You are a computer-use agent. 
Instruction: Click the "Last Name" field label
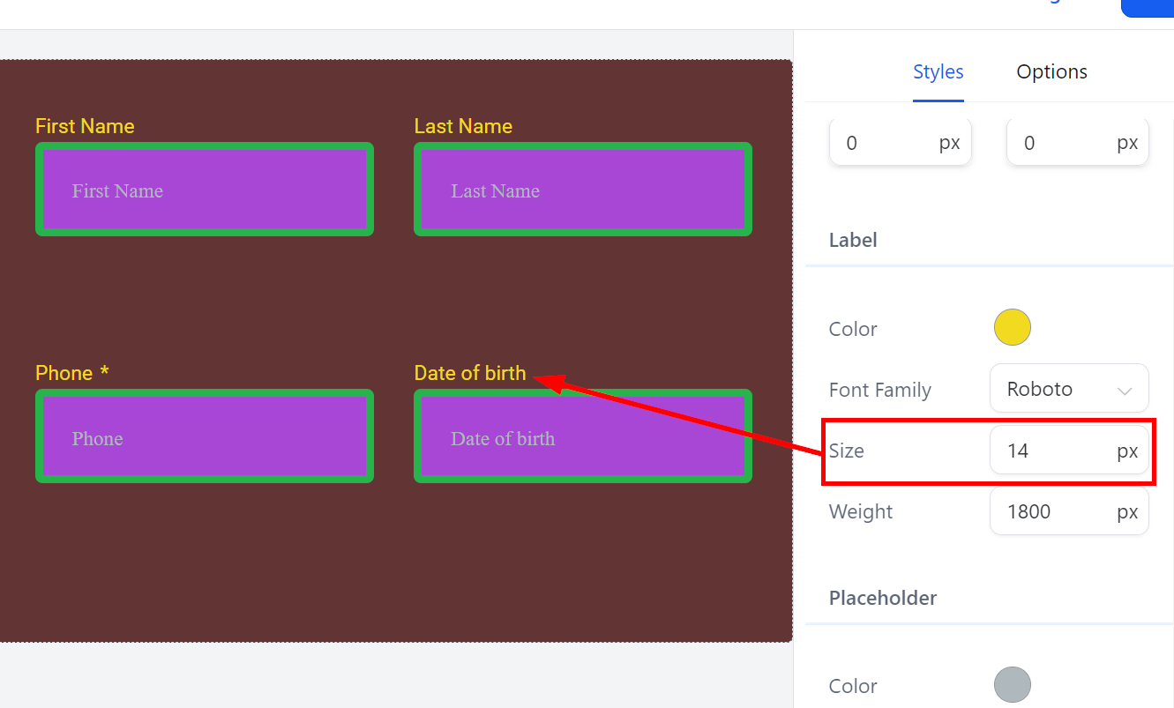pos(463,126)
